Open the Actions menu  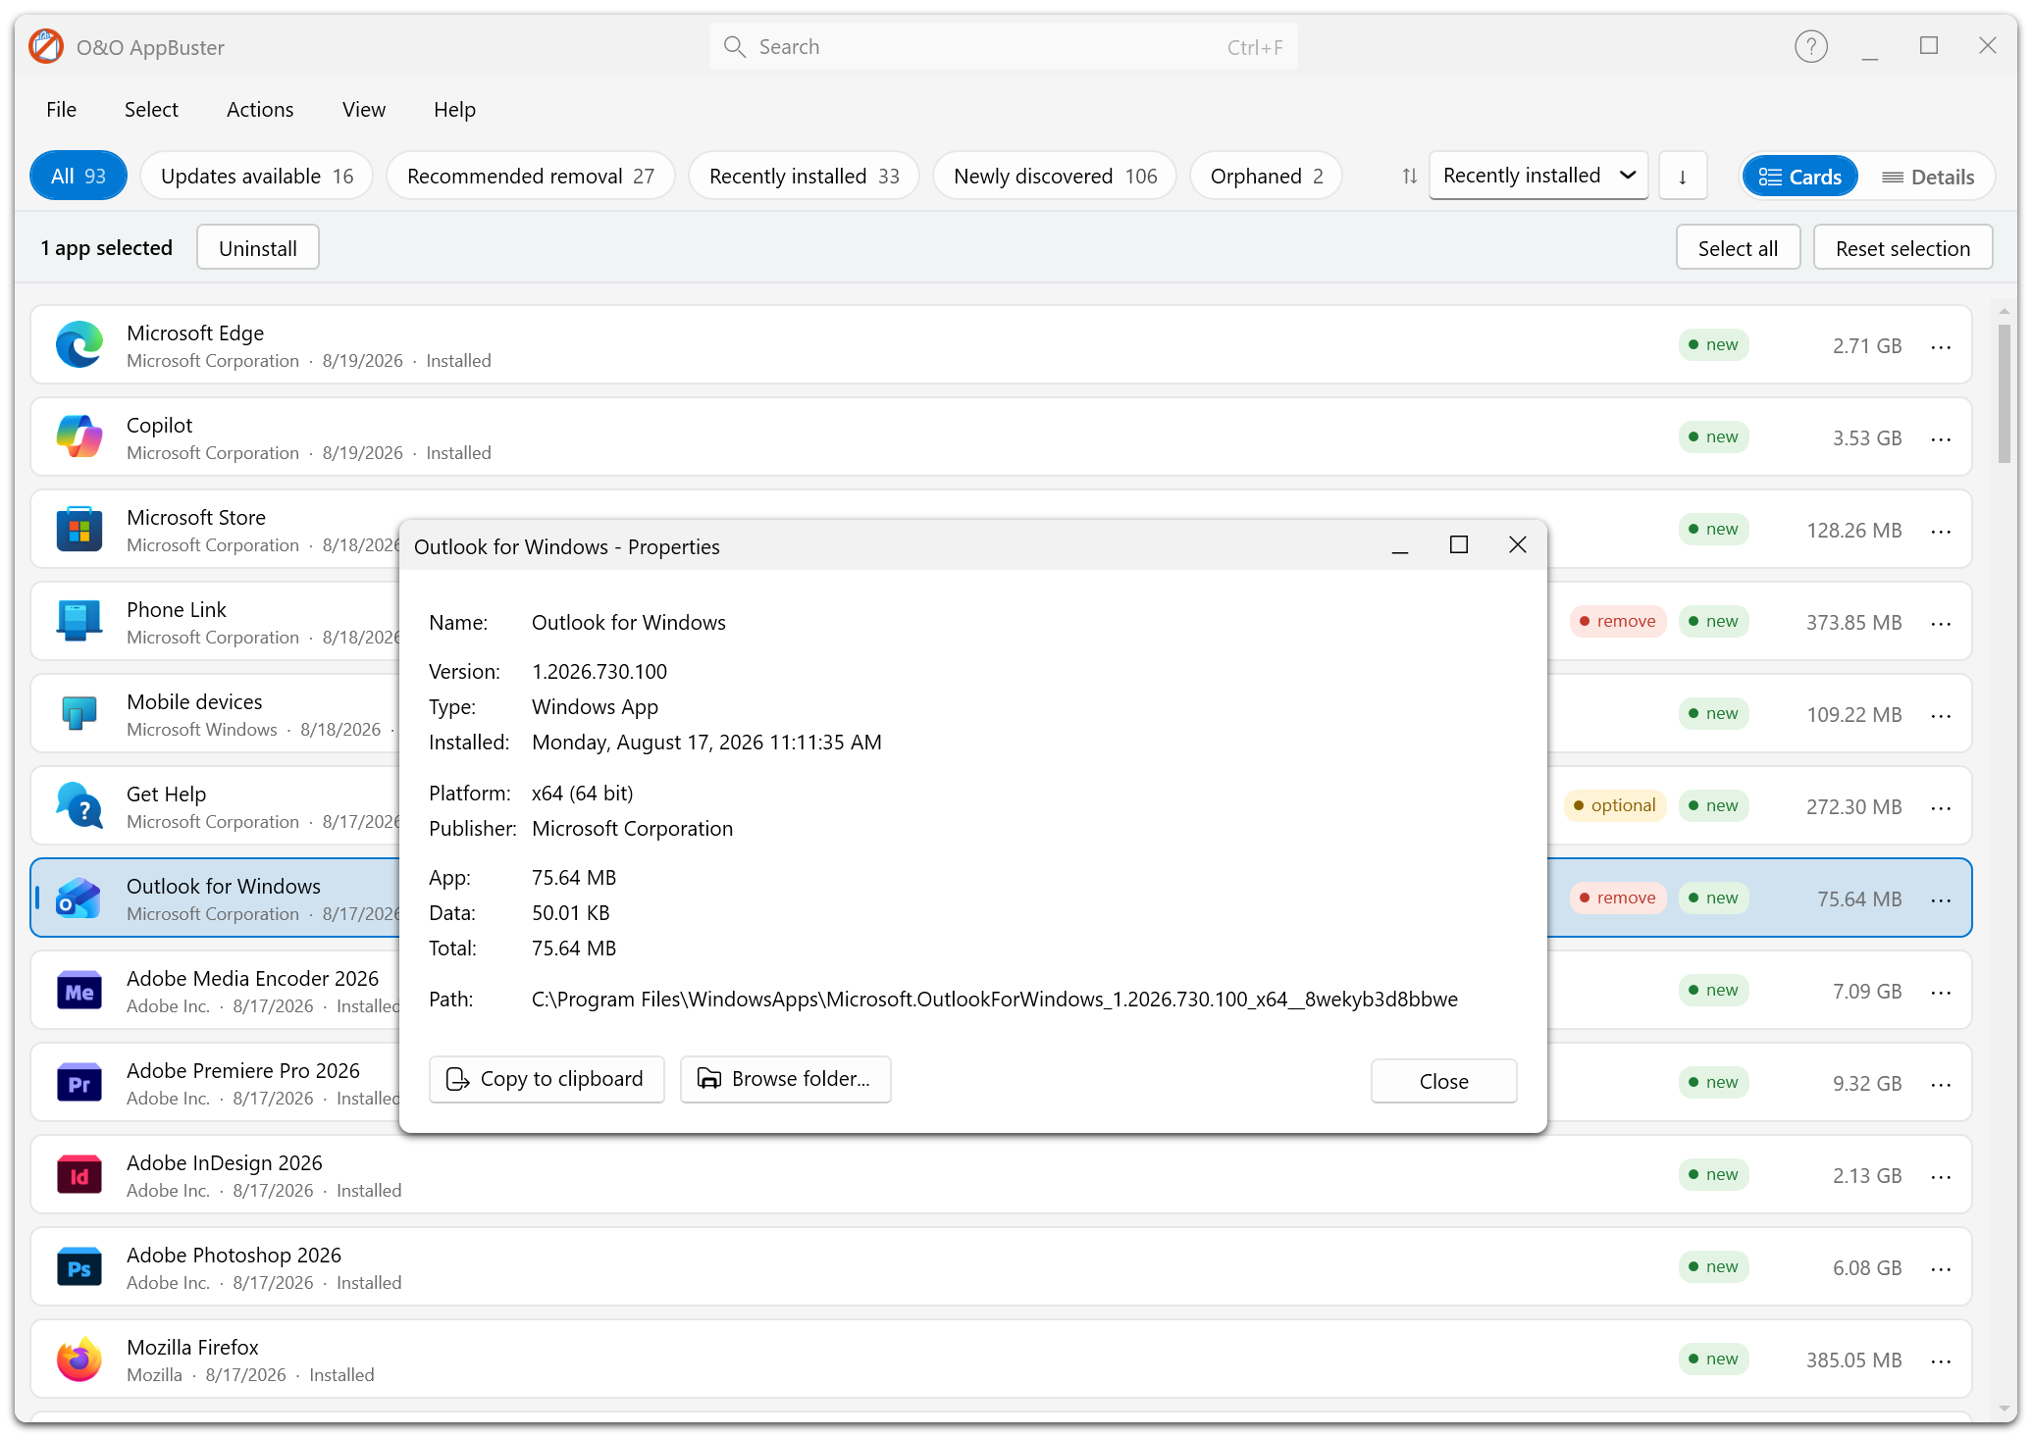260,110
